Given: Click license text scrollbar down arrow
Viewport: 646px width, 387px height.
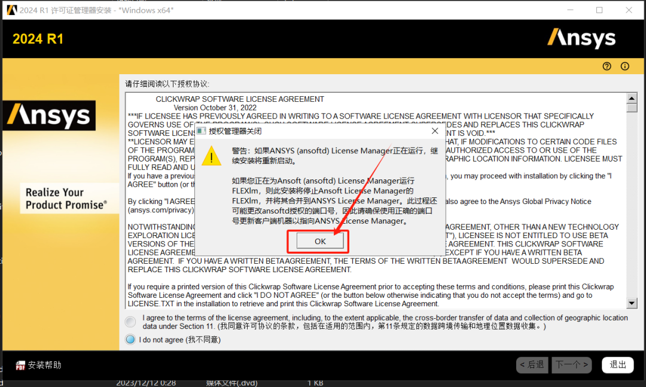Looking at the screenshot, I should coord(632,303).
